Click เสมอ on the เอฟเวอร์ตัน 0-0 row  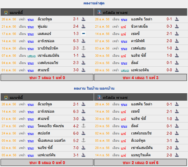[125, 70]
